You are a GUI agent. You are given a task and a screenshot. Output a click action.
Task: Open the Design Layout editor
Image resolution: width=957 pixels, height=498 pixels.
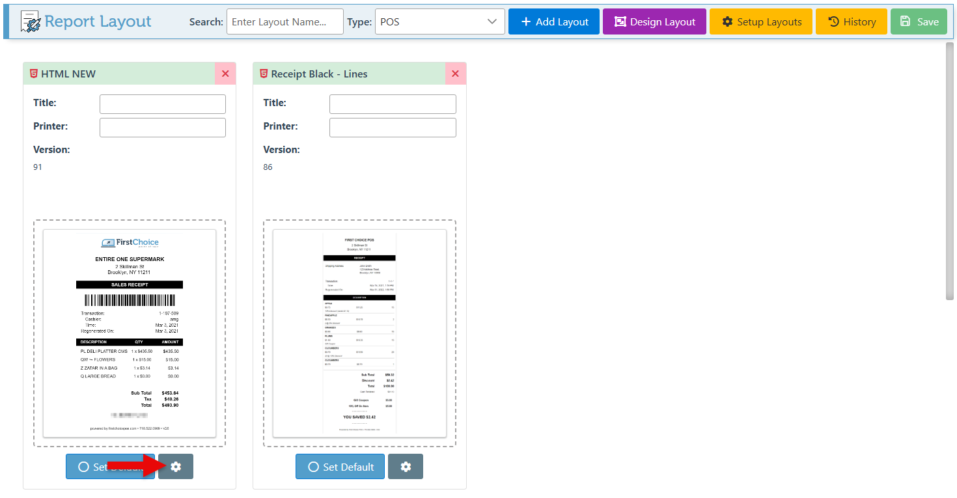pos(654,21)
